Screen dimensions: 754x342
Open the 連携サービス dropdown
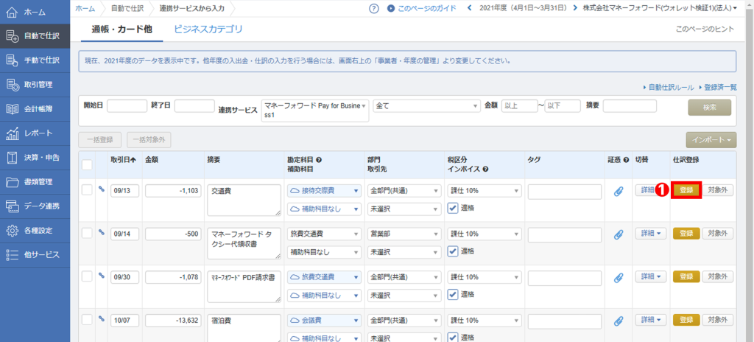pyautogui.click(x=315, y=111)
